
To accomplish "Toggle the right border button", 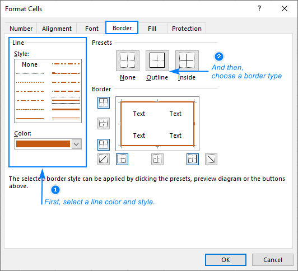I will pyautogui.click(x=193, y=159).
